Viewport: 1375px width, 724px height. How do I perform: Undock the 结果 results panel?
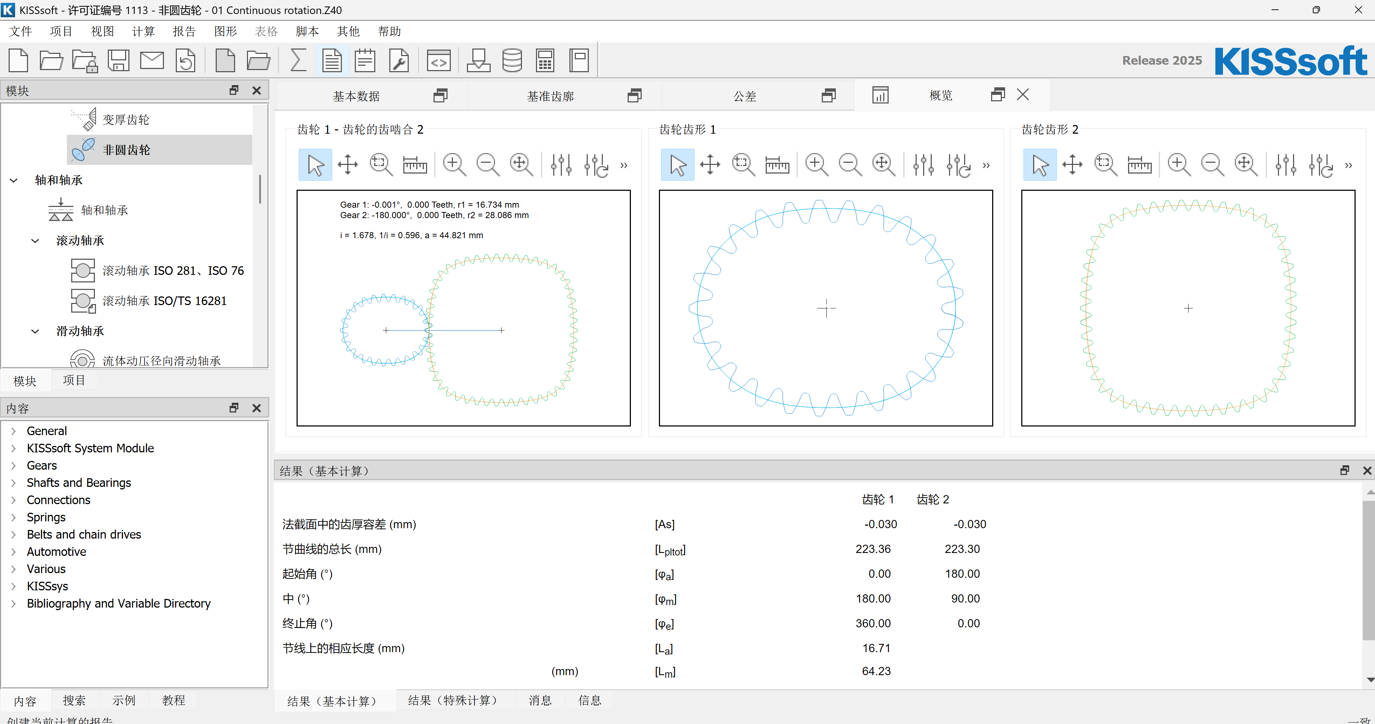(1344, 471)
